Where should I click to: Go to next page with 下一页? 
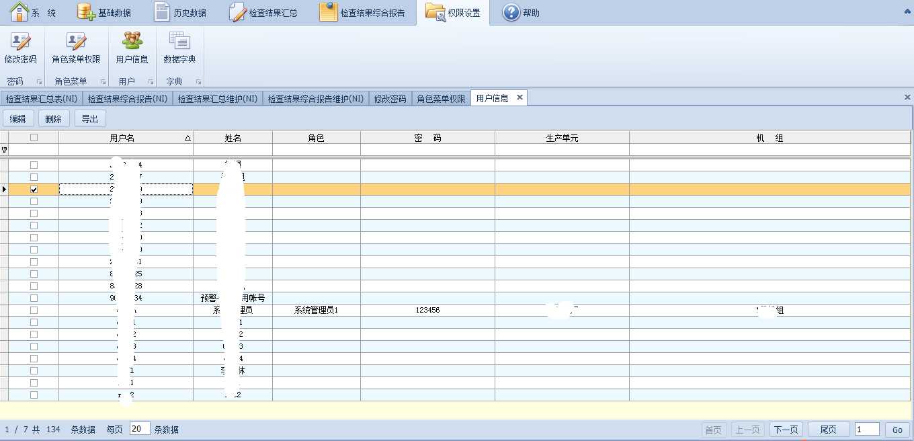[x=786, y=430]
